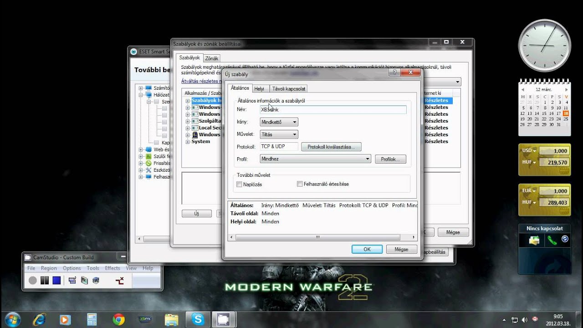
Task: Enable the Naplózás checkbox
Action: [240, 184]
